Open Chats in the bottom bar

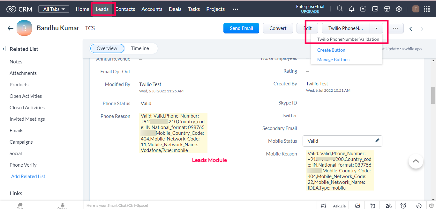(x=20, y=206)
